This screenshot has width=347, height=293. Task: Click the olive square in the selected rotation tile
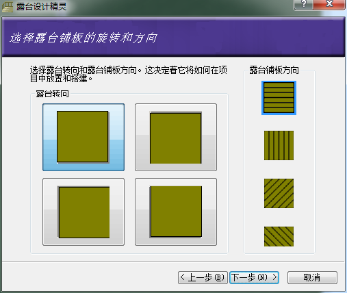coord(83,137)
